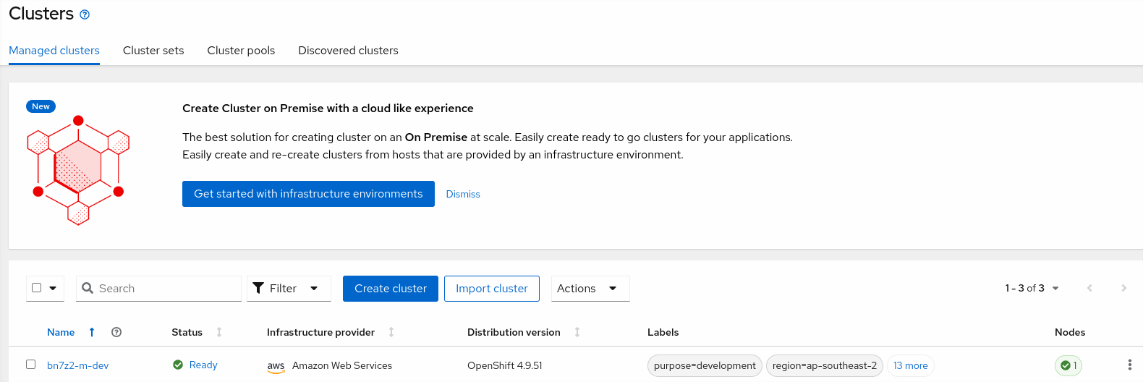
Task: Dismiss the On Premise banner
Action: pyautogui.click(x=463, y=194)
